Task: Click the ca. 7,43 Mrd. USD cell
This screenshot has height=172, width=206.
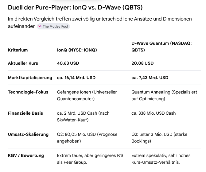Action: [150, 78]
